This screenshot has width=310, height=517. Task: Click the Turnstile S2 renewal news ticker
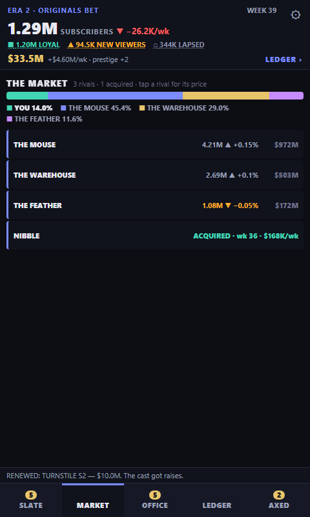(95, 476)
